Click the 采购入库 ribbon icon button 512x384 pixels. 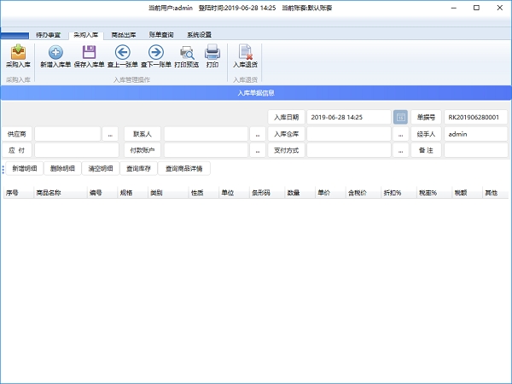click(16, 56)
